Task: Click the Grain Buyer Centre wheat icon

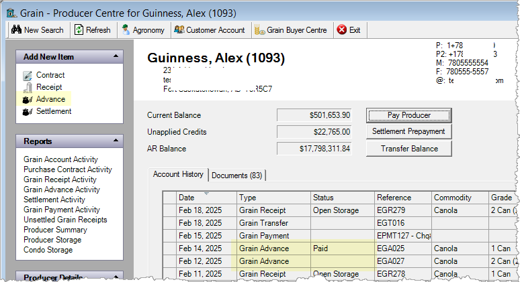Action: pos(259,30)
